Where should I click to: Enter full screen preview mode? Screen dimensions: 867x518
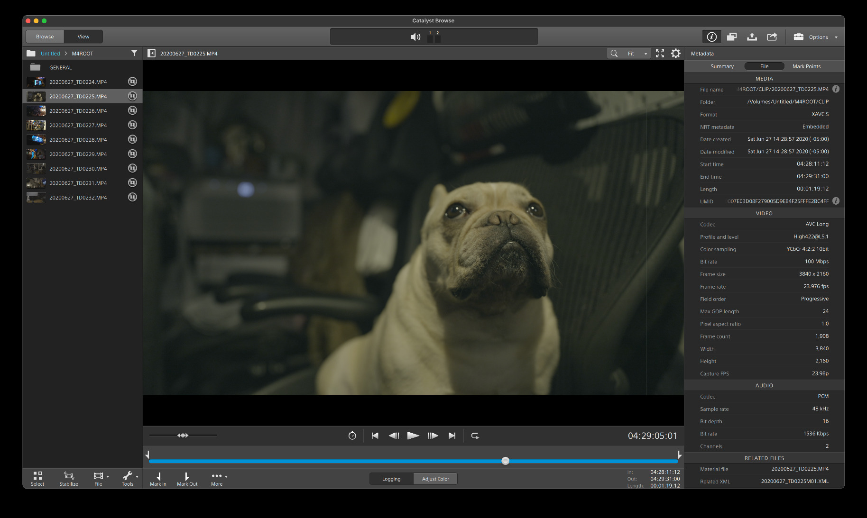tap(660, 54)
